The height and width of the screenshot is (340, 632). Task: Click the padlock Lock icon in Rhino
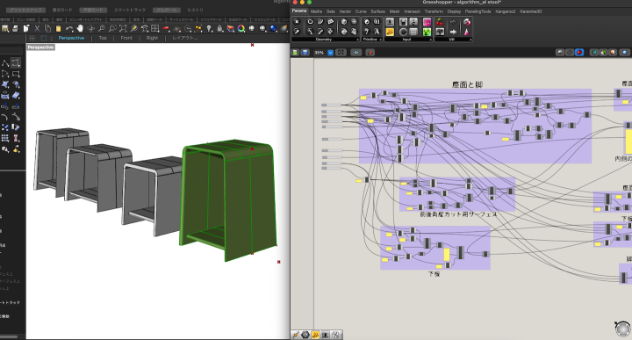(x=219, y=28)
